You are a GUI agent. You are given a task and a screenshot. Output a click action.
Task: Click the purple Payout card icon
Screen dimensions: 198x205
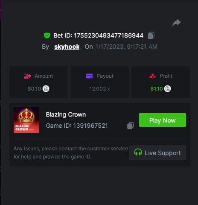(89, 76)
